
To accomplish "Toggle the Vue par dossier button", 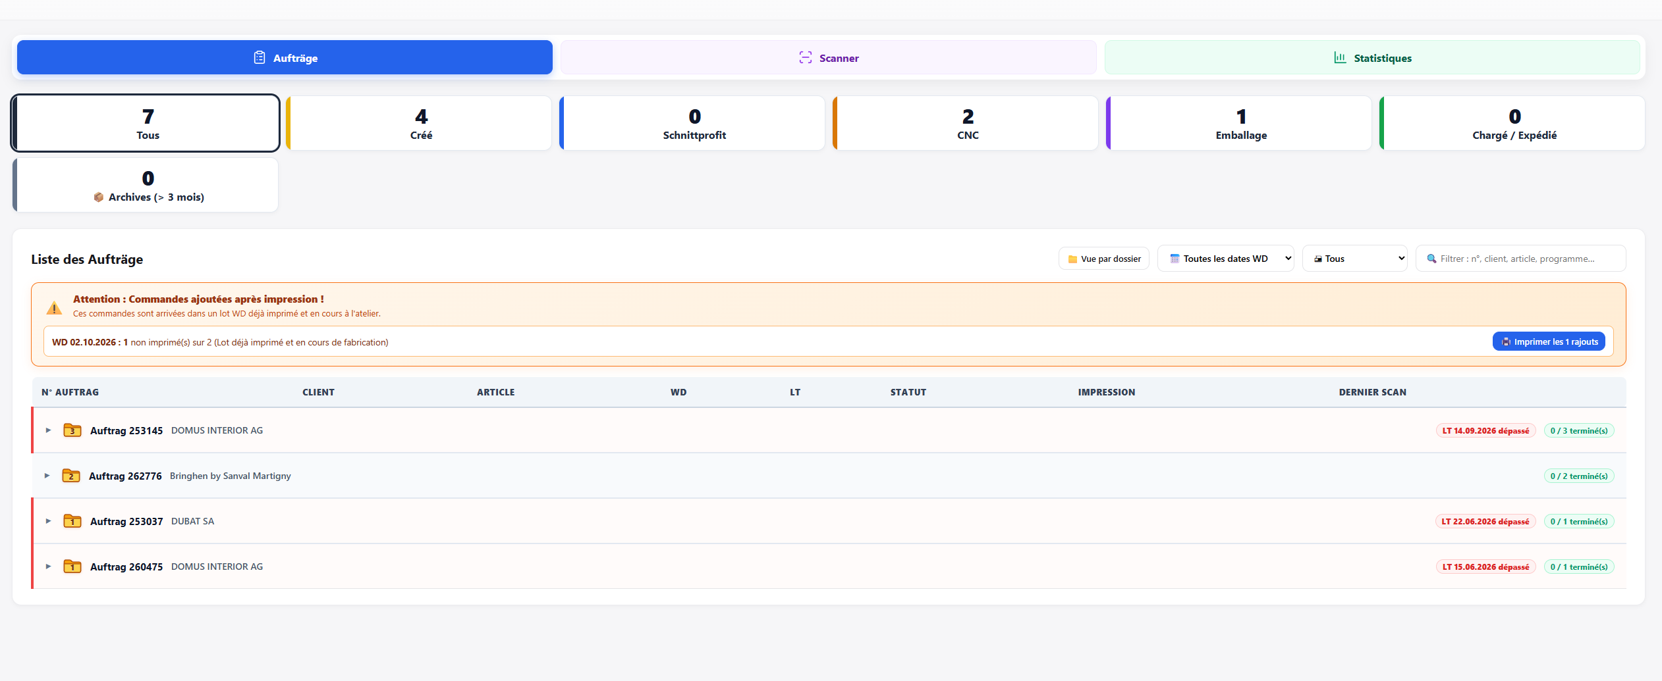I will pyautogui.click(x=1104, y=259).
